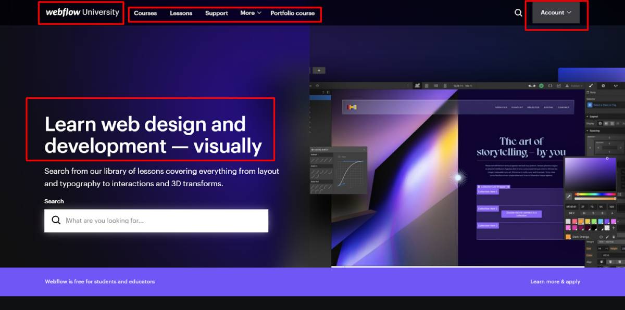This screenshot has width=625, height=310.
Task: Open the Courses page
Action: [145, 13]
